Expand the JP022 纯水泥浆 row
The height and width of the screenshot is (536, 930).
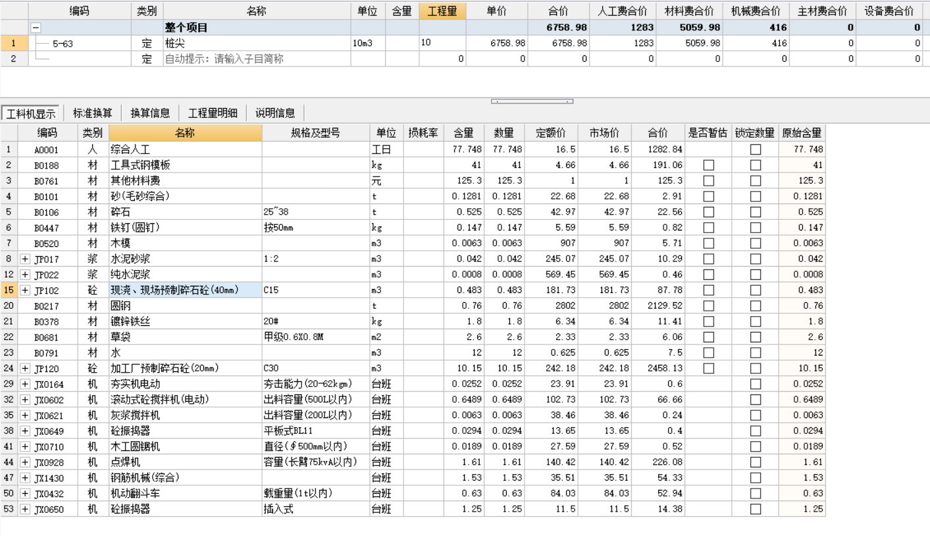pos(26,275)
